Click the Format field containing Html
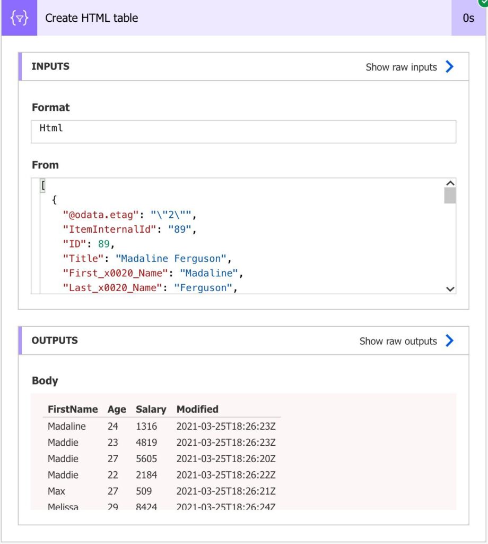The image size is (488, 544). pos(243,132)
